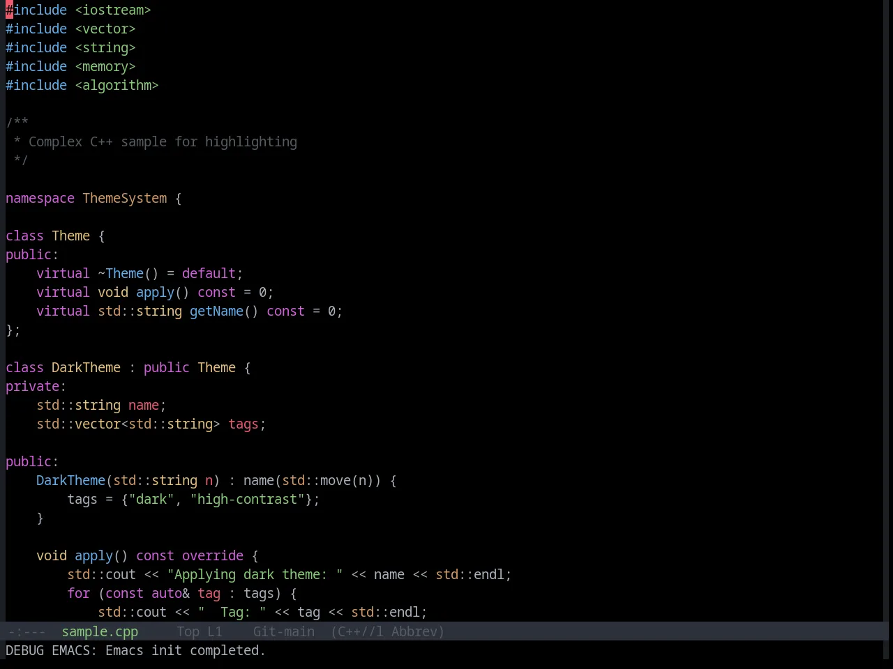Click the 'private' access specifier

coord(32,386)
